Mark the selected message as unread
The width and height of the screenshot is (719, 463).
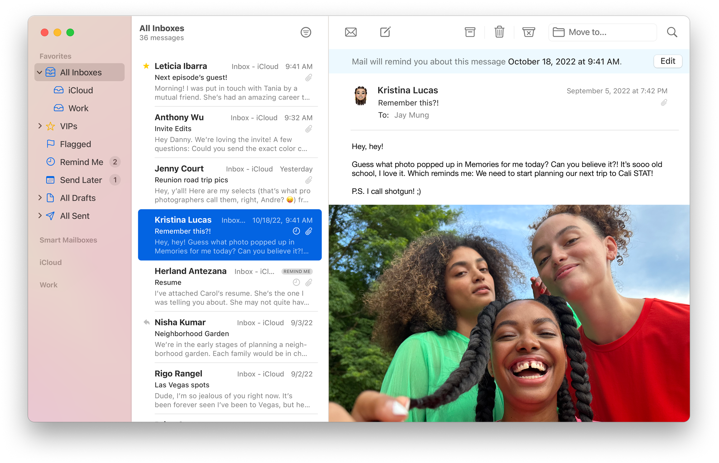click(x=350, y=32)
